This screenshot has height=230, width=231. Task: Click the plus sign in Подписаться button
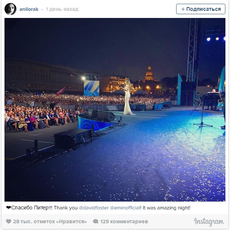pyautogui.click(x=183, y=9)
